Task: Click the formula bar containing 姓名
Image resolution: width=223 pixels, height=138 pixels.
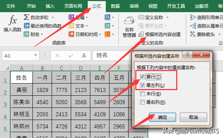Action: 112,56
